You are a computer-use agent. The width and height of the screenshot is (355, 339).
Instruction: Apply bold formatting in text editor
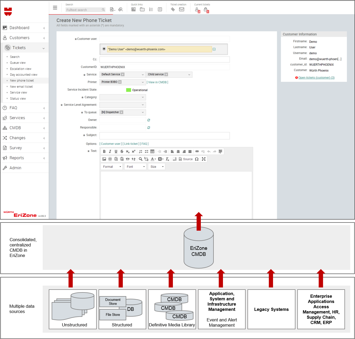tap(104, 151)
